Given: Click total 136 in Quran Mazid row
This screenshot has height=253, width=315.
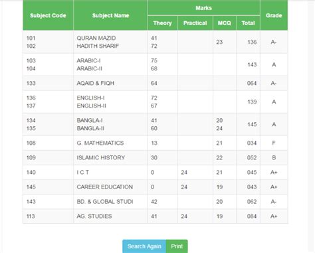Looking at the screenshot, I should (252, 42).
